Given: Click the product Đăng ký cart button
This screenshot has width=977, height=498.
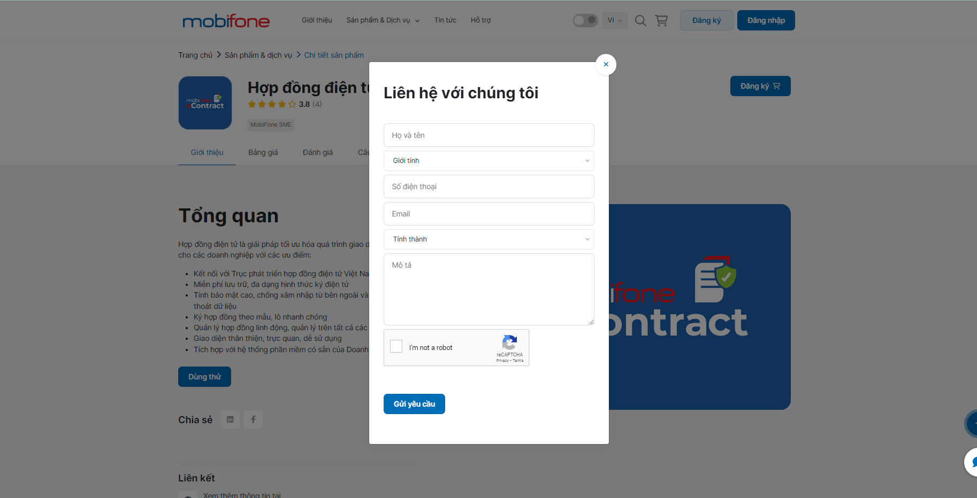Looking at the screenshot, I should point(760,86).
